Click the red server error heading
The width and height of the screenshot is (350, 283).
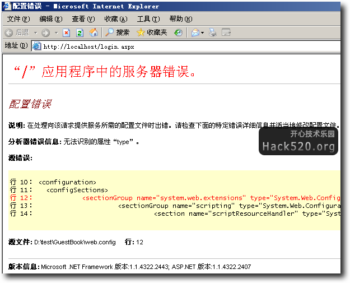105,72
